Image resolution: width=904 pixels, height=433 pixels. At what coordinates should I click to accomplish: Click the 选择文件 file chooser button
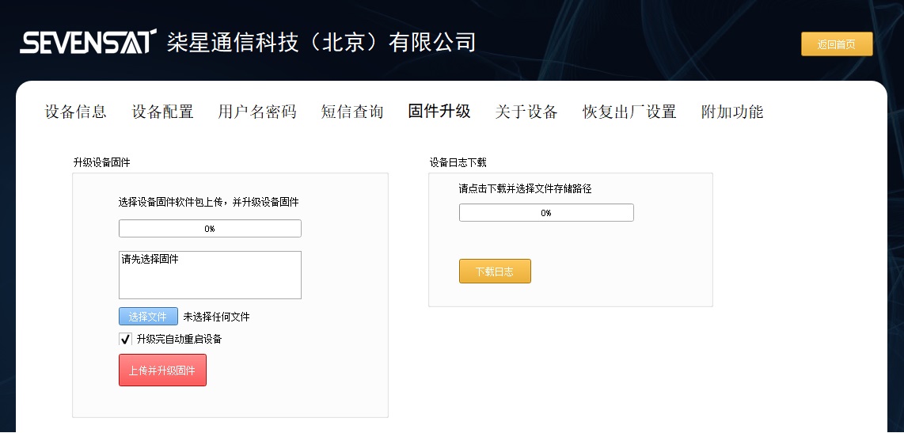[148, 317]
